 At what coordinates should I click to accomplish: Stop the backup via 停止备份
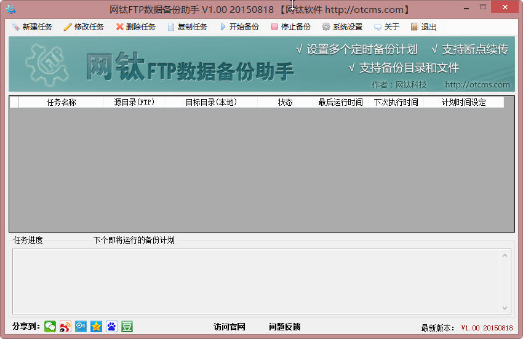coord(291,26)
